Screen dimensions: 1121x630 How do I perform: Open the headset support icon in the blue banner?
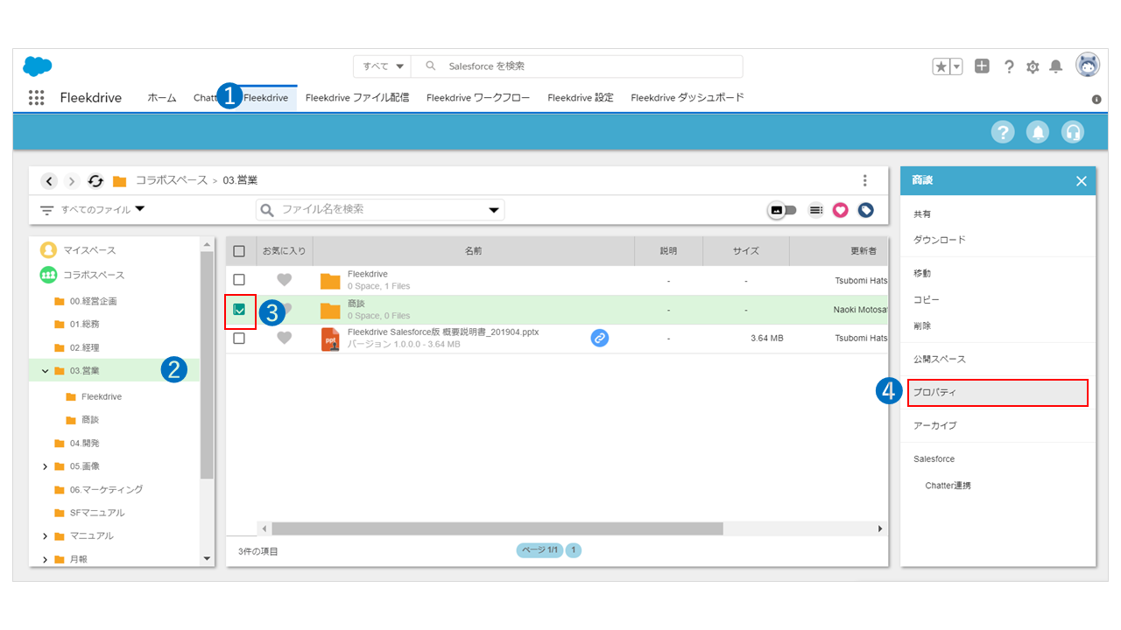pyautogui.click(x=1072, y=132)
